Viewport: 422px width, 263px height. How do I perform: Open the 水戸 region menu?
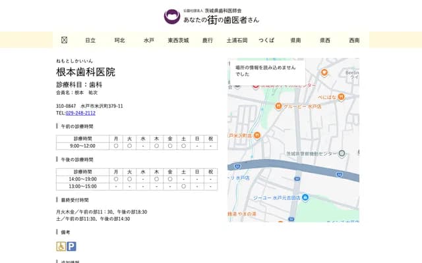point(149,40)
